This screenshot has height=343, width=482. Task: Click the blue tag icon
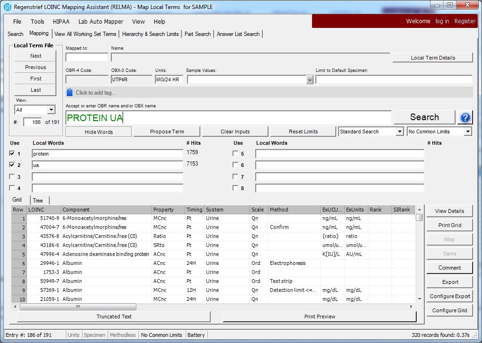pyautogui.click(x=70, y=92)
